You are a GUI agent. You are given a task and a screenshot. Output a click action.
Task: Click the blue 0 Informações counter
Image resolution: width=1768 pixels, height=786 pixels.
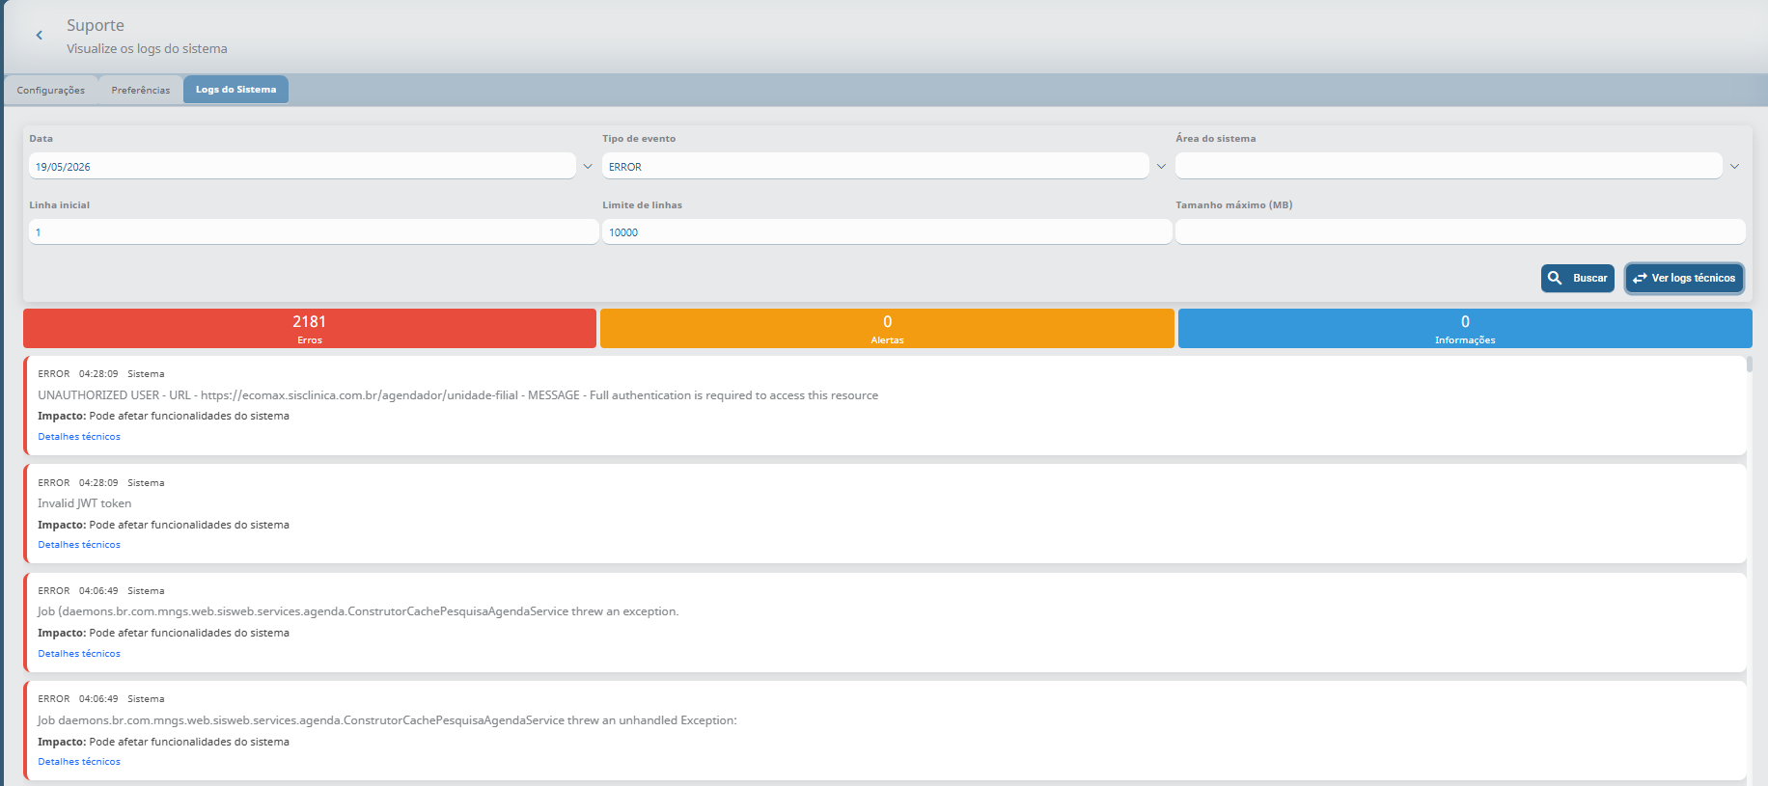(x=1465, y=328)
